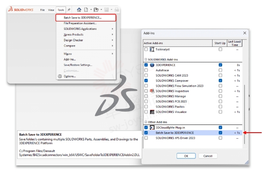The image size is (278, 174).
Task: Click the Open file icon
Action: 96,9
